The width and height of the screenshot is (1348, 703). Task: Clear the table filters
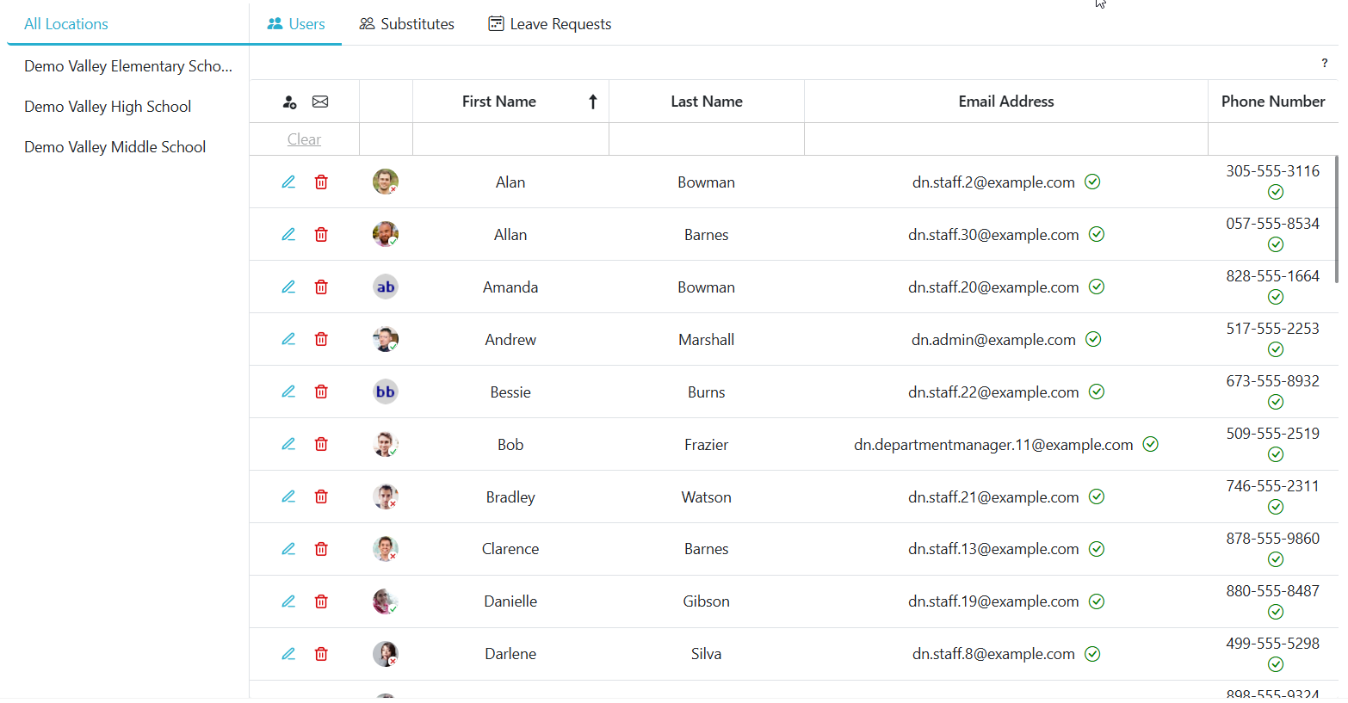click(304, 139)
